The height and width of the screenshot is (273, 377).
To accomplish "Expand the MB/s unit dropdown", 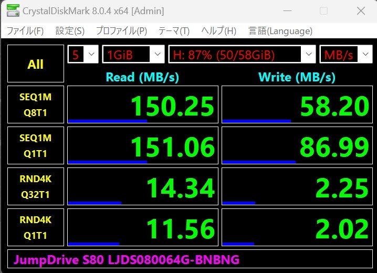I will (346, 54).
